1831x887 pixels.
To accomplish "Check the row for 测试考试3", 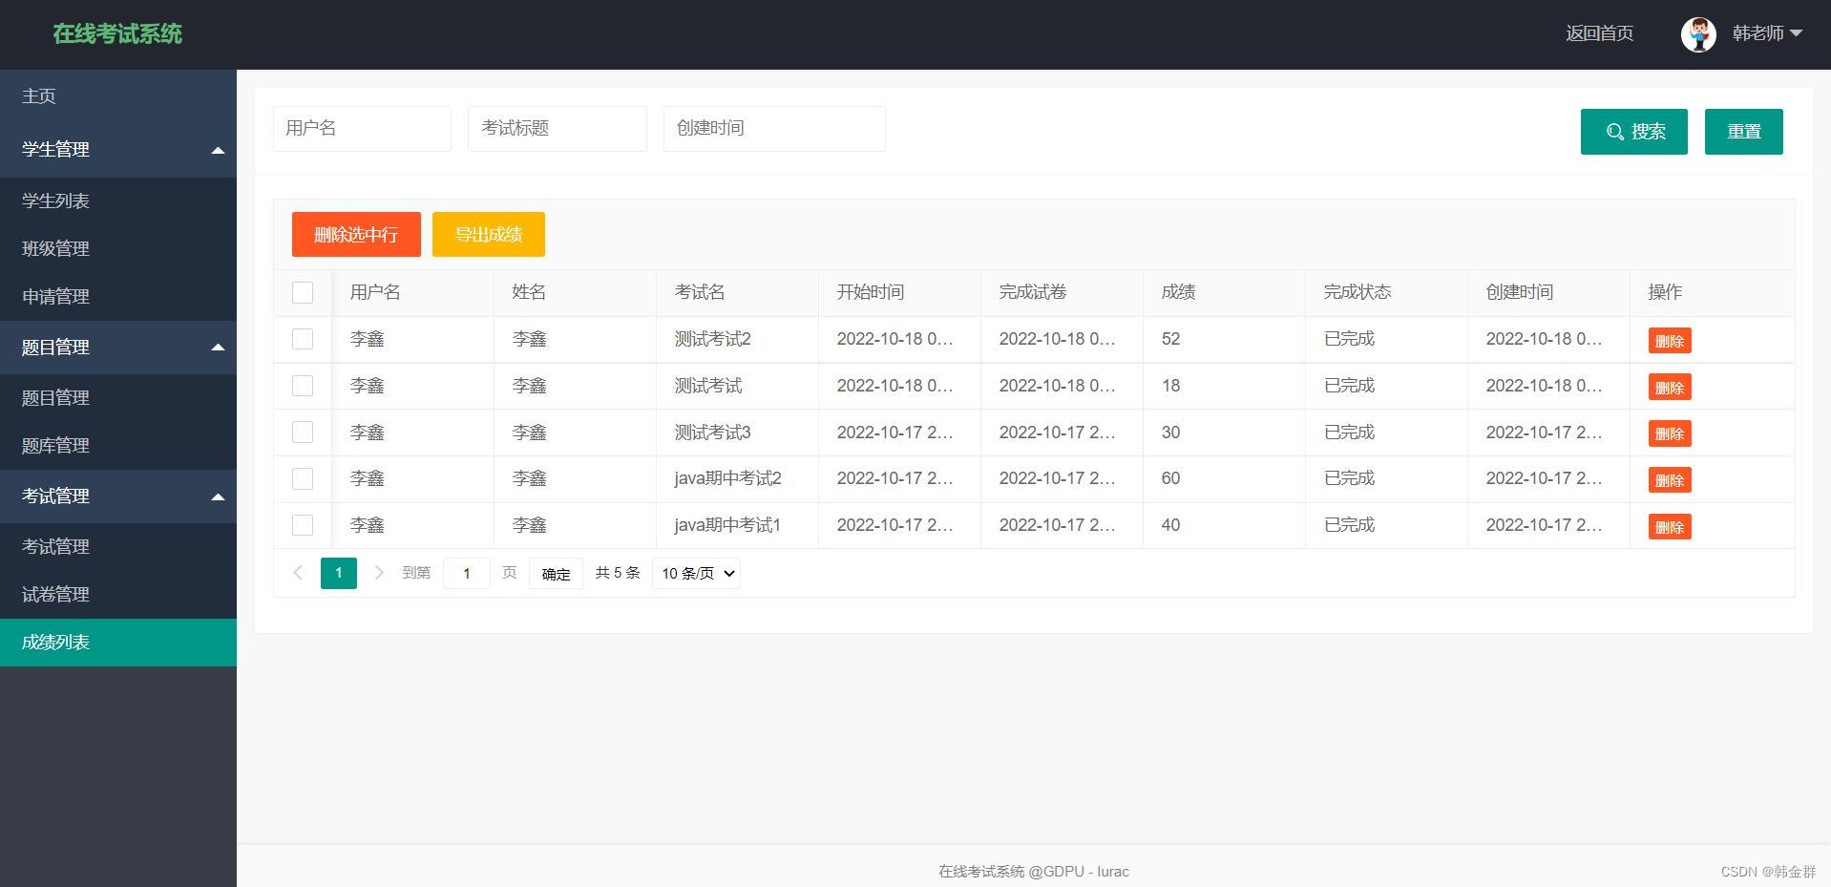I will click(x=303, y=433).
